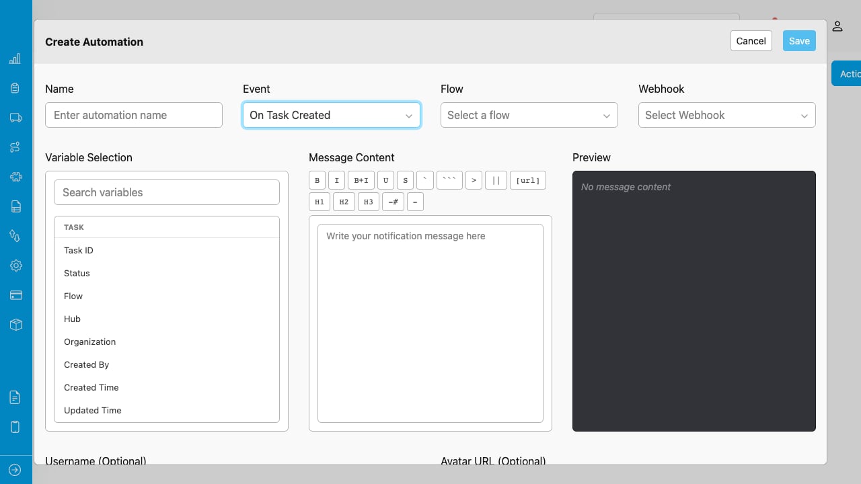Select the Created By variable

(x=167, y=364)
